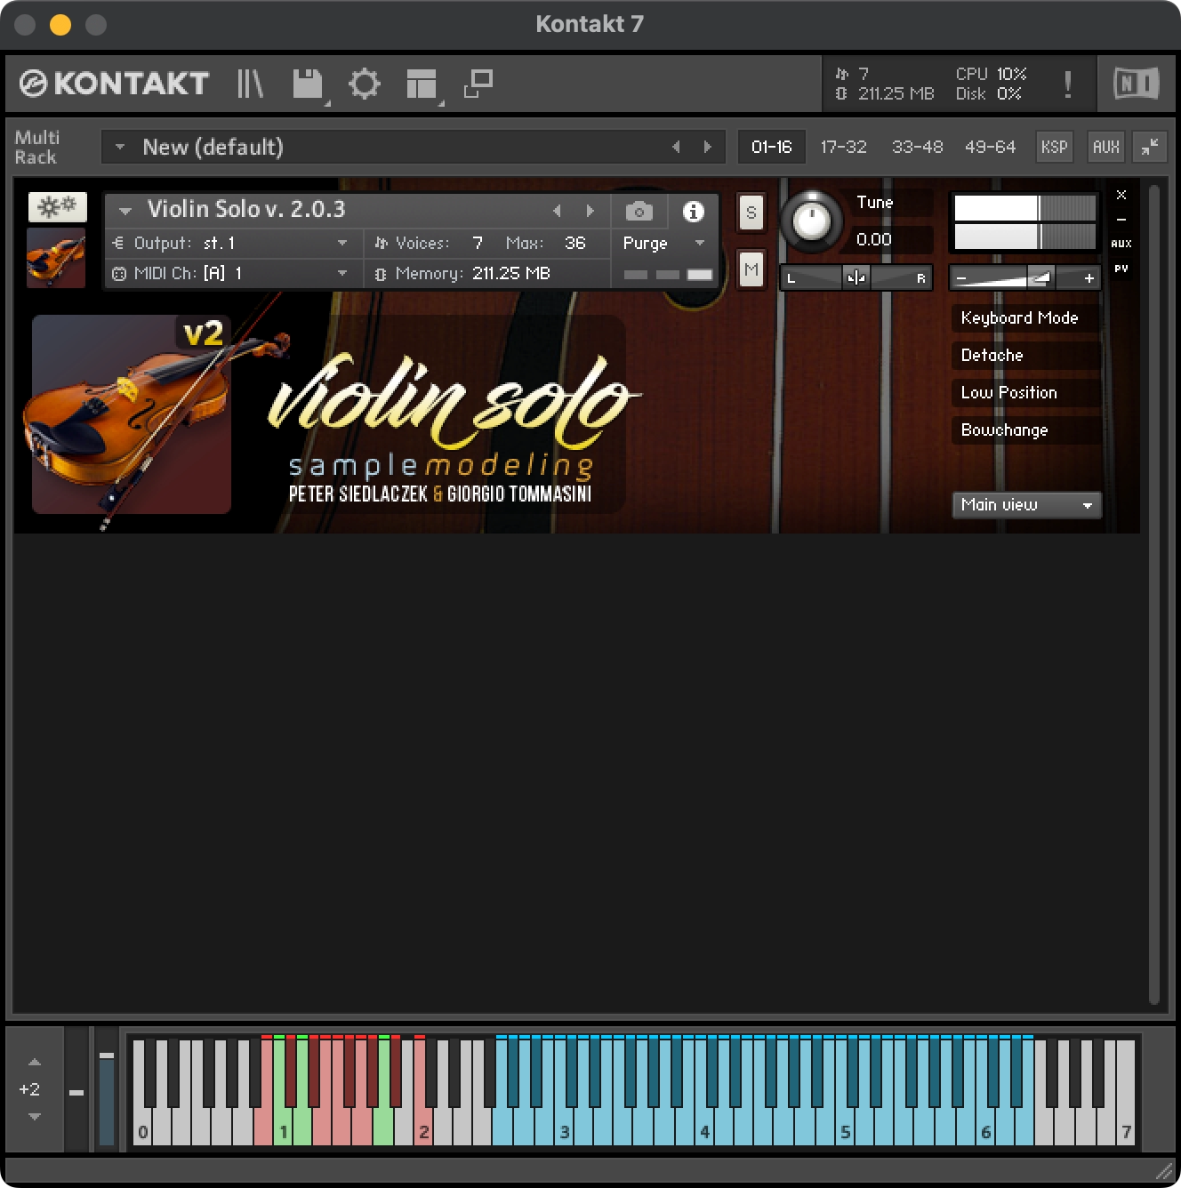
Task: Click the Tune knob
Action: point(811,220)
